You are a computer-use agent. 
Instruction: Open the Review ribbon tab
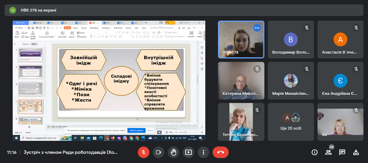pos(128,28)
